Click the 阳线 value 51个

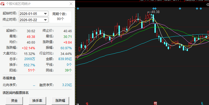pos(32,70)
